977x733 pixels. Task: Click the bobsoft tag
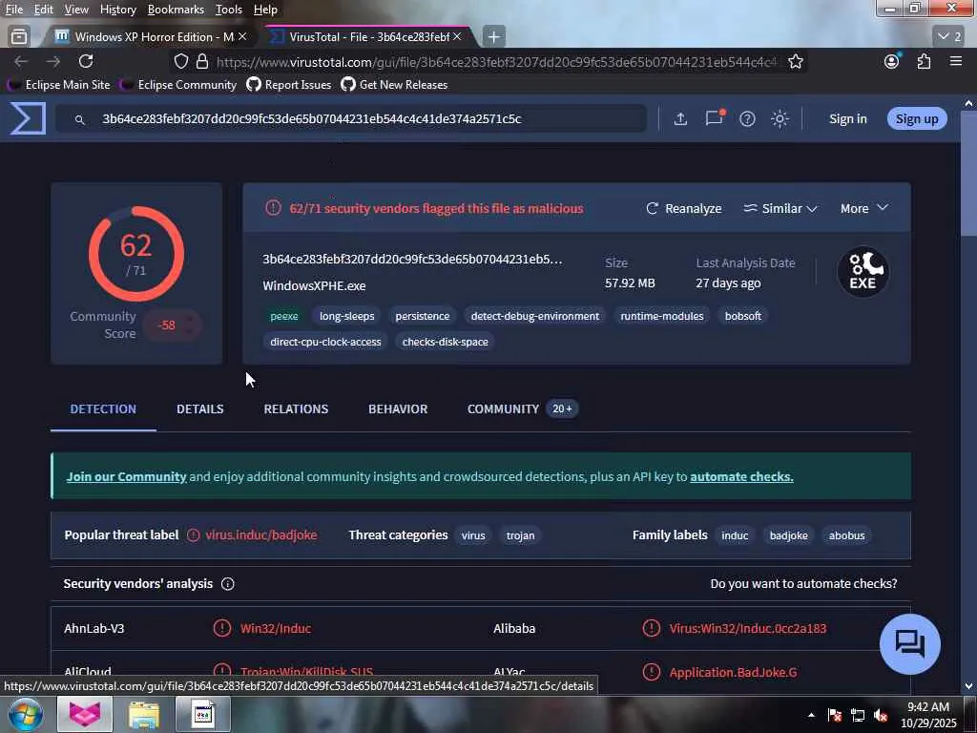742,316
